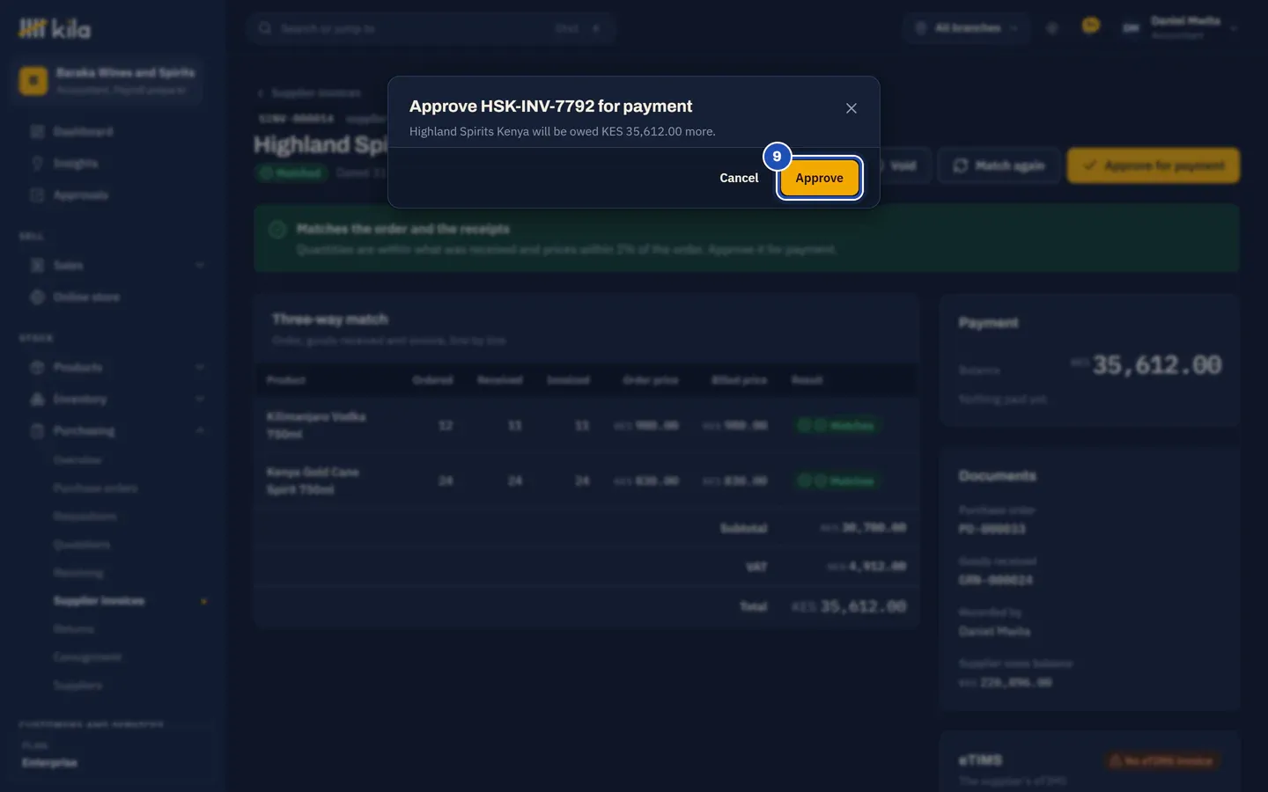The width and height of the screenshot is (1268, 792).
Task: Click the blurred 'Approve for payment' page button
Action: (1154, 165)
